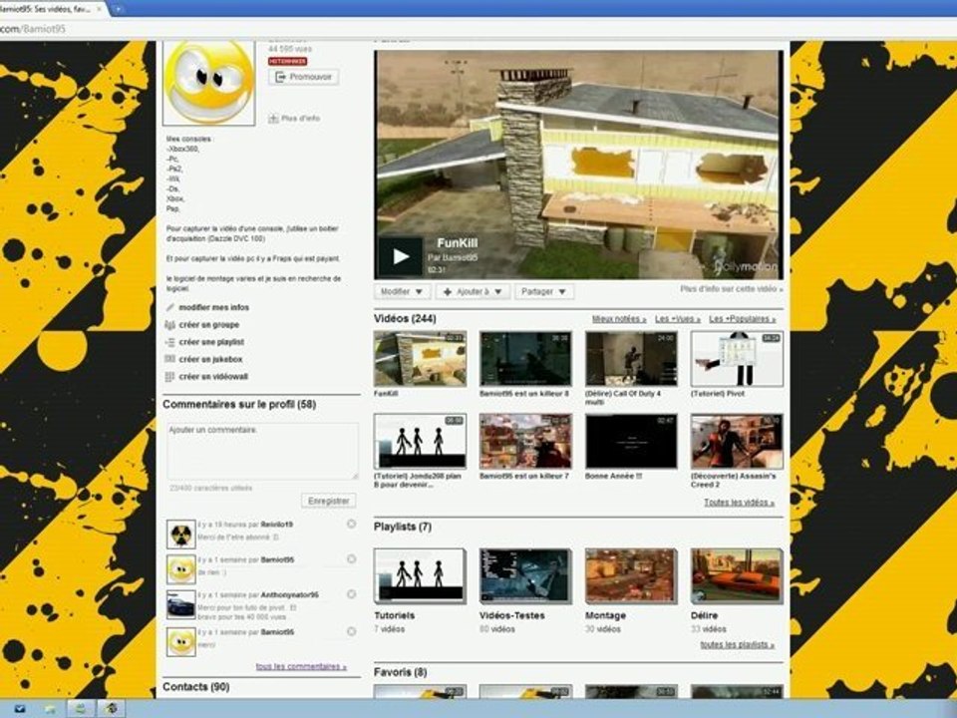The height and width of the screenshot is (718, 957).
Task: Open Toutes les vidéos link
Action: [x=739, y=503]
